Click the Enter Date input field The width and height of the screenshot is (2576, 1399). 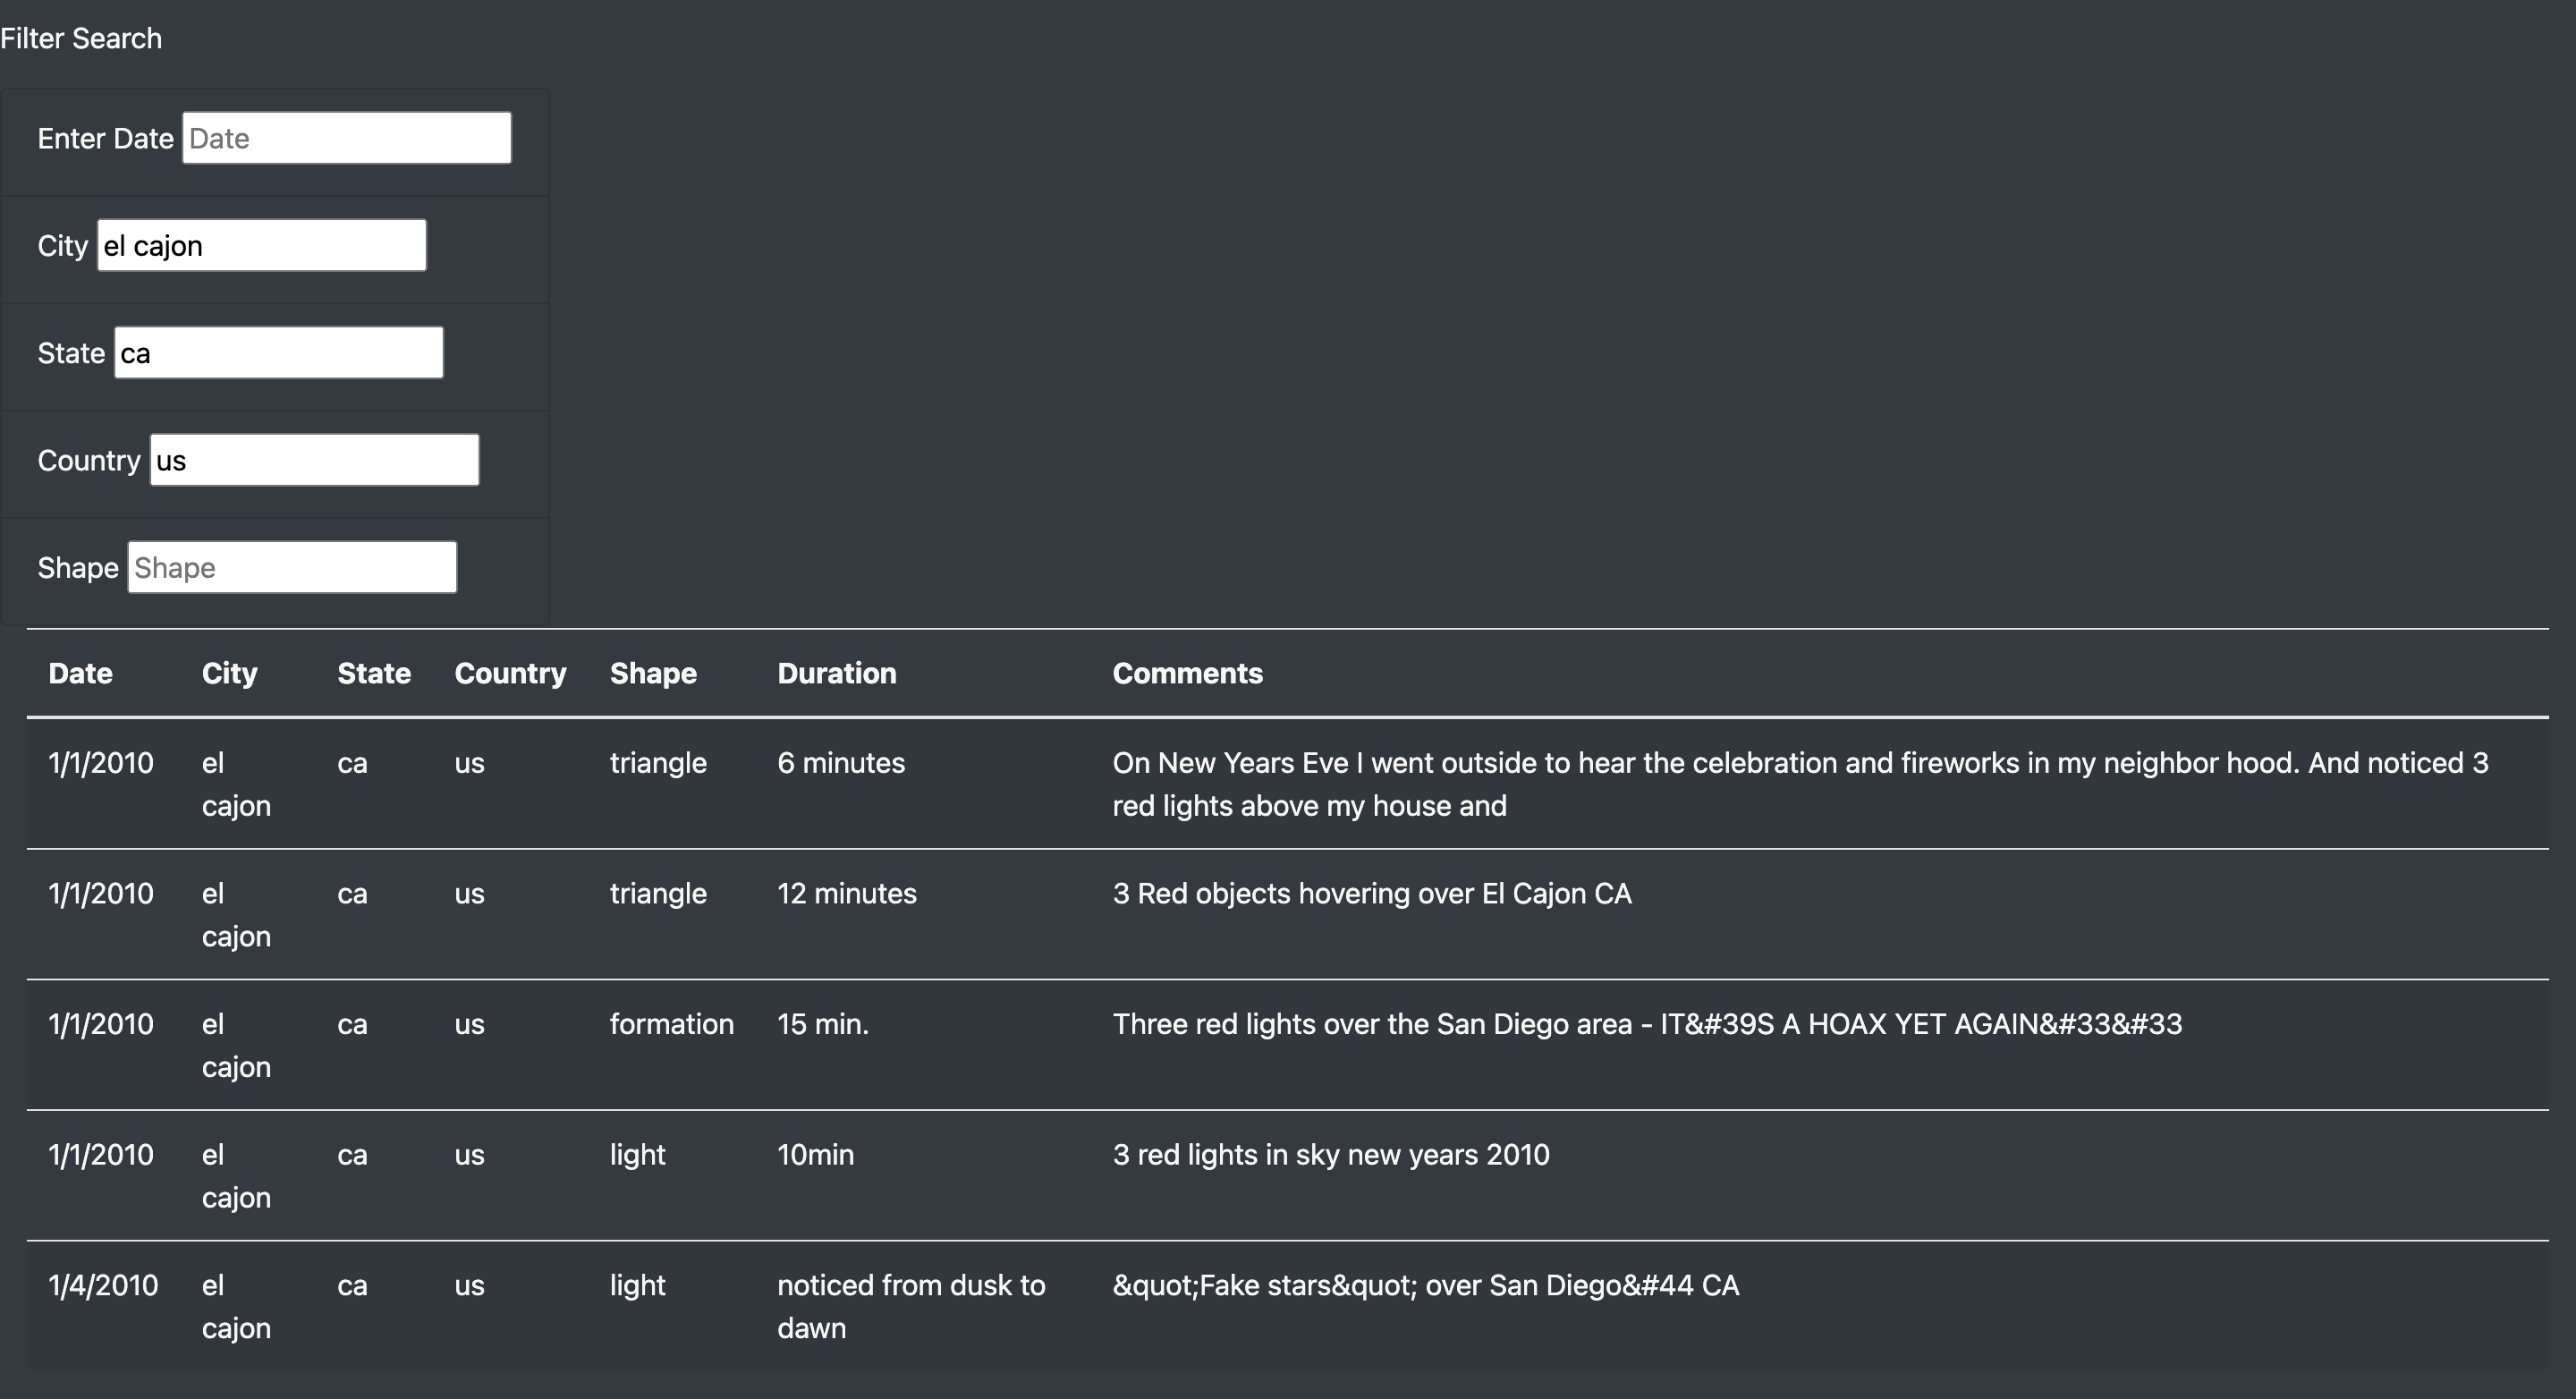(345, 137)
